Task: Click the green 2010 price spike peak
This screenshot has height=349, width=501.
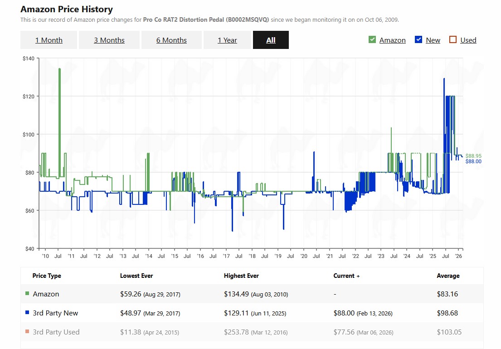Action: pyautogui.click(x=59, y=69)
